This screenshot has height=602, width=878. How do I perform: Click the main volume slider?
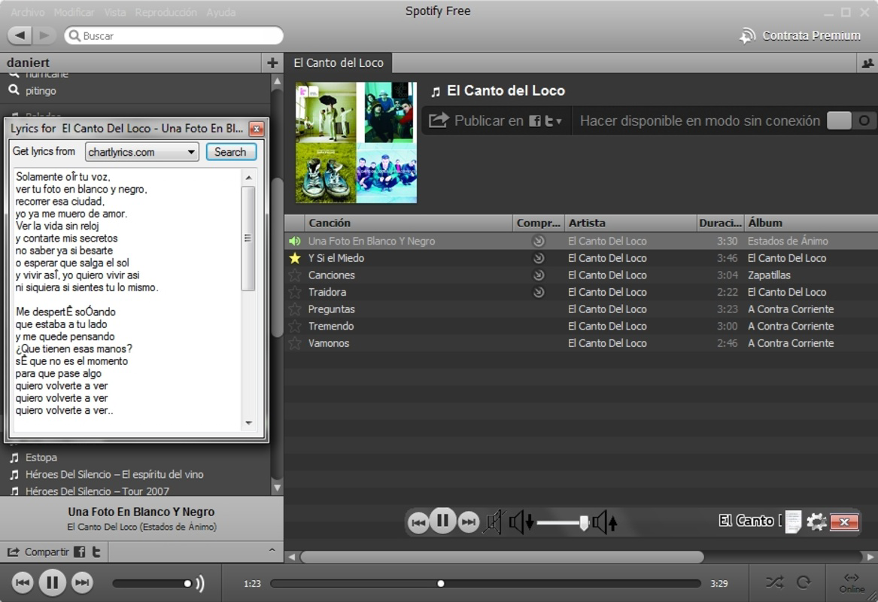[152, 583]
